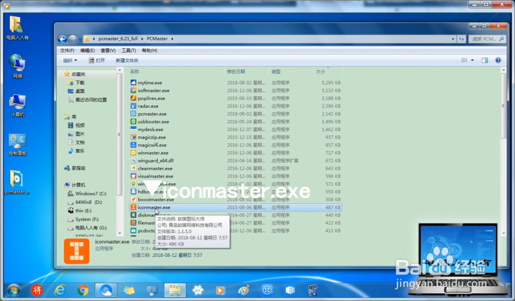This screenshot has width=515, height=301.
Task: Select 64Win8 (D:) drive
Action: (89, 202)
